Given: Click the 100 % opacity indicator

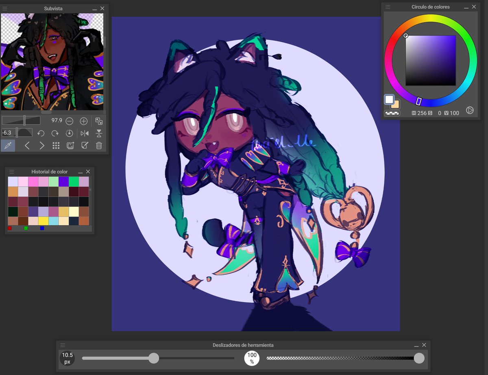Looking at the screenshot, I should coord(252,358).
